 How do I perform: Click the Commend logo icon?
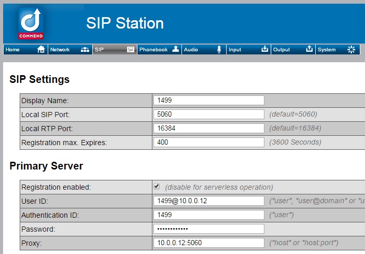point(31,23)
